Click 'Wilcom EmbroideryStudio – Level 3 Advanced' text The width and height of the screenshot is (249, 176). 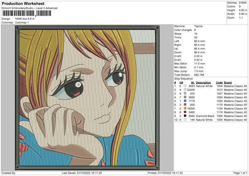point(29,8)
